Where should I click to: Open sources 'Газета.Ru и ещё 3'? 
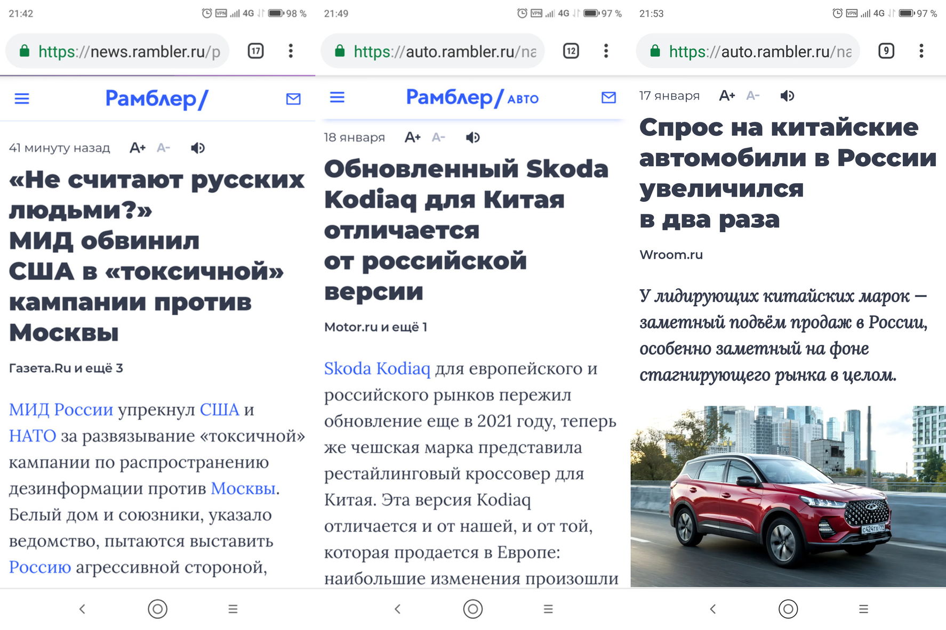tap(66, 368)
